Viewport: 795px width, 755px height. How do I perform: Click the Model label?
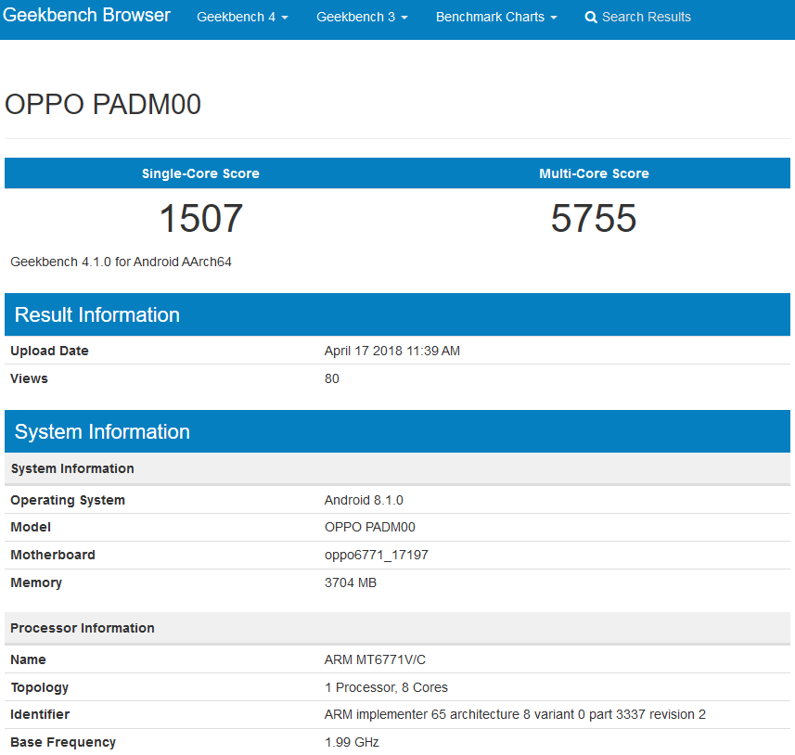31,528
